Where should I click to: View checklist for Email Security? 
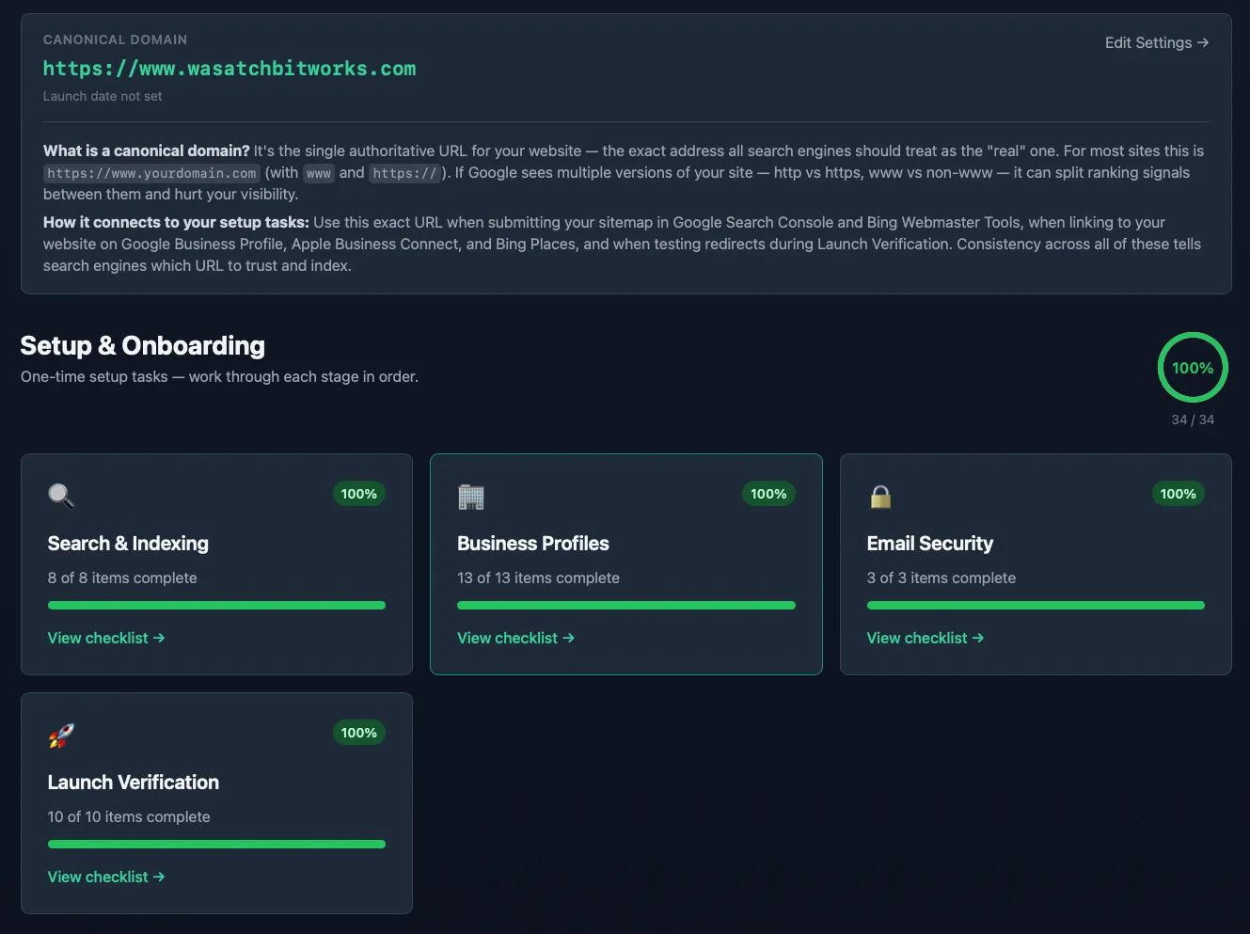click(926, 638)
